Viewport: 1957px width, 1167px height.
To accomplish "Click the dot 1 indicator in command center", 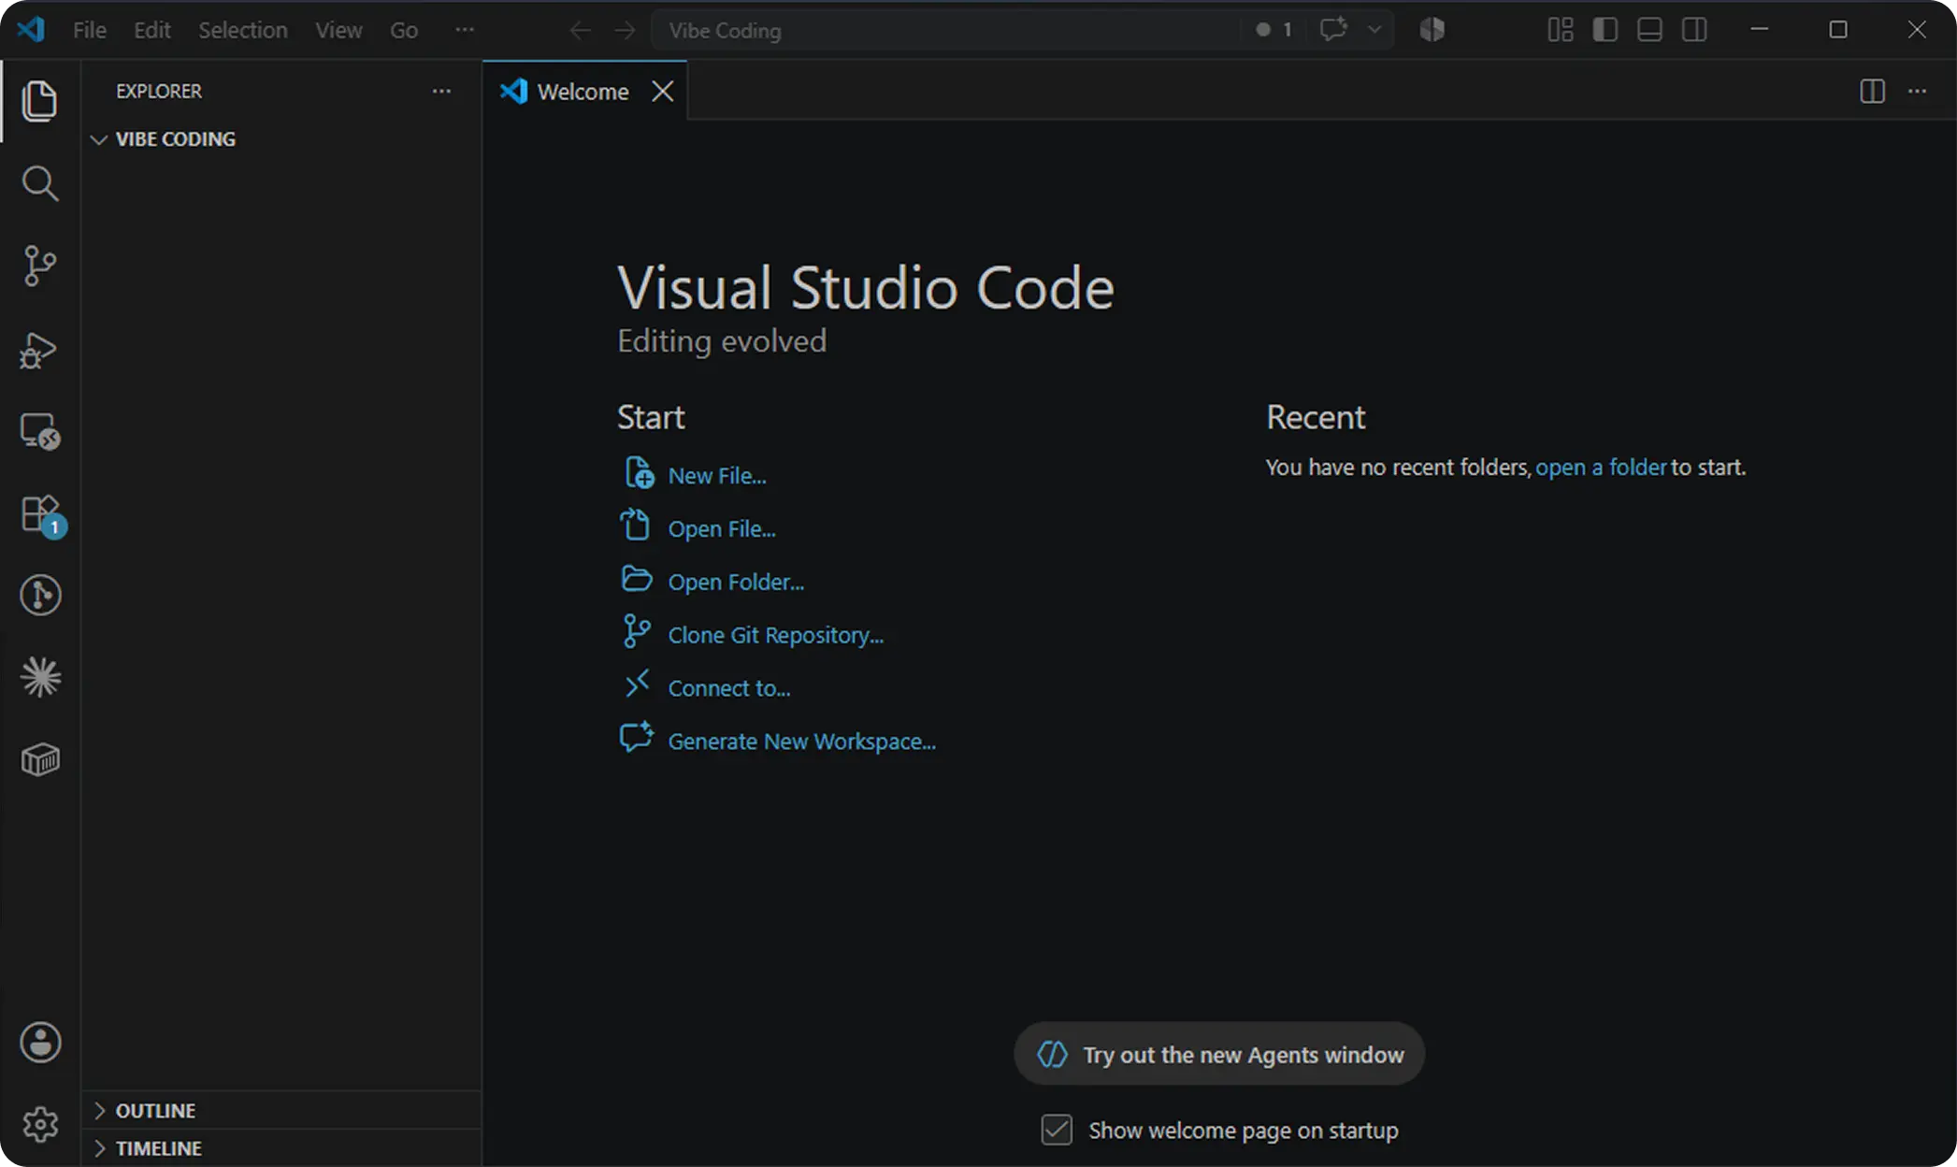I will click(x=1273, y=30).
